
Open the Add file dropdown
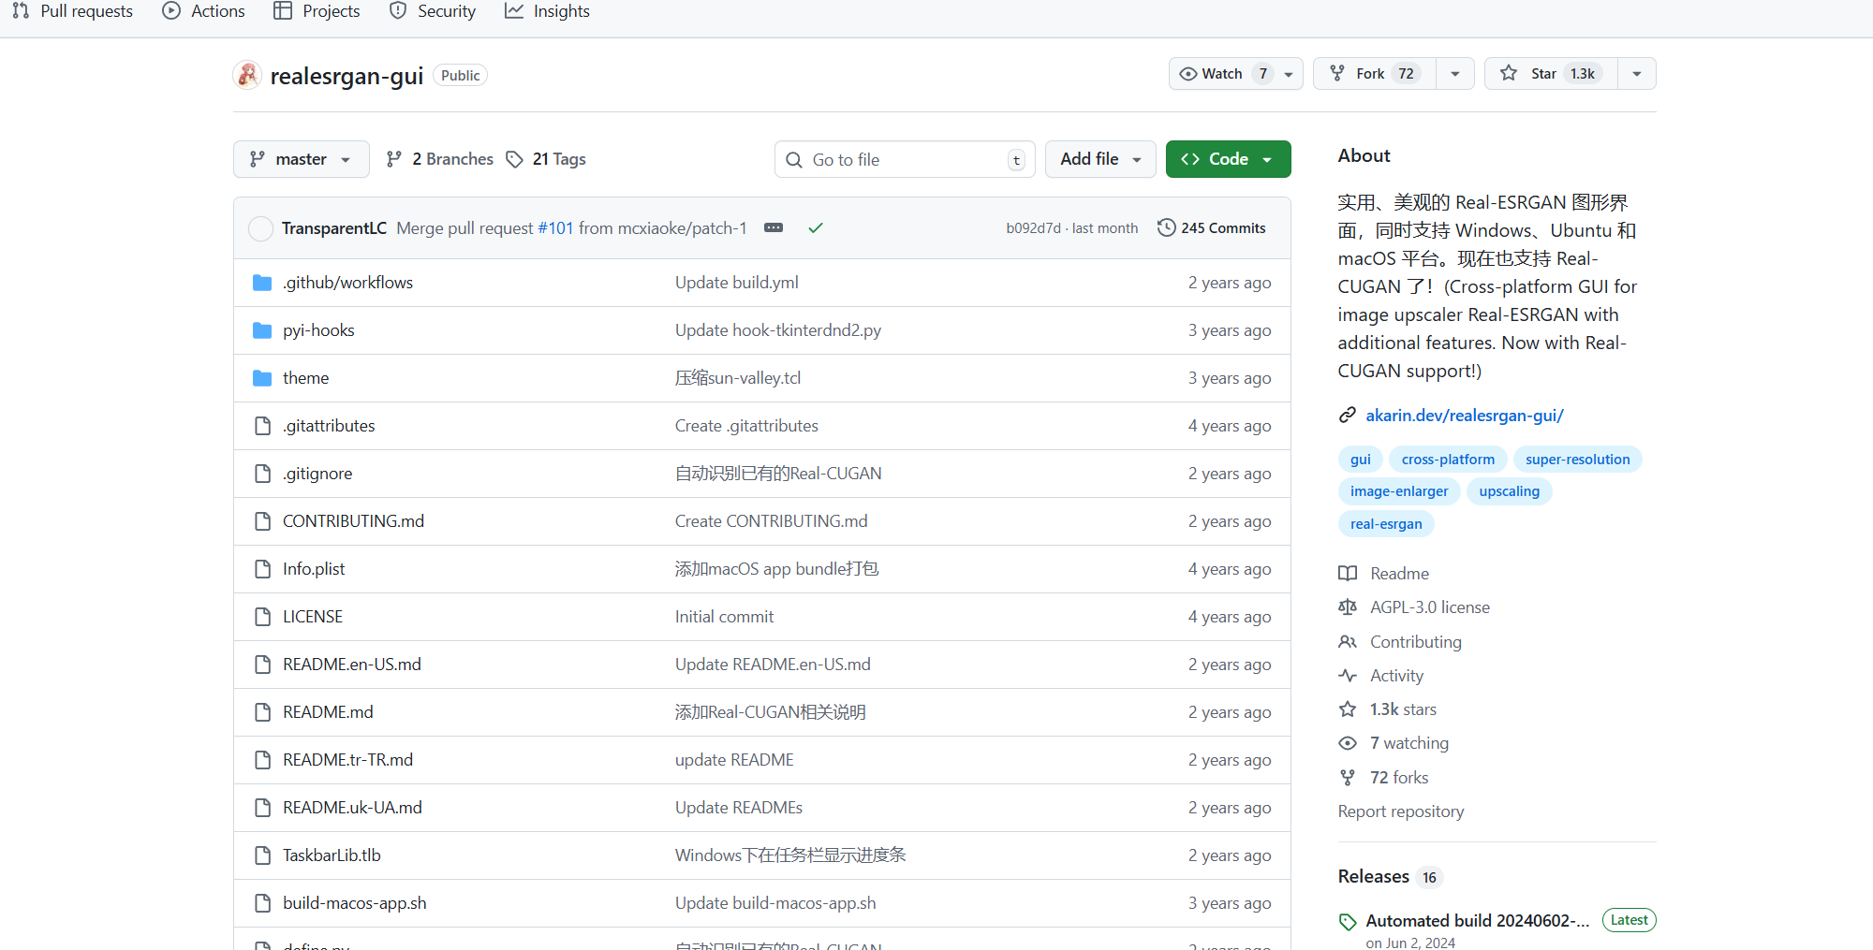tap(1100, 159)
